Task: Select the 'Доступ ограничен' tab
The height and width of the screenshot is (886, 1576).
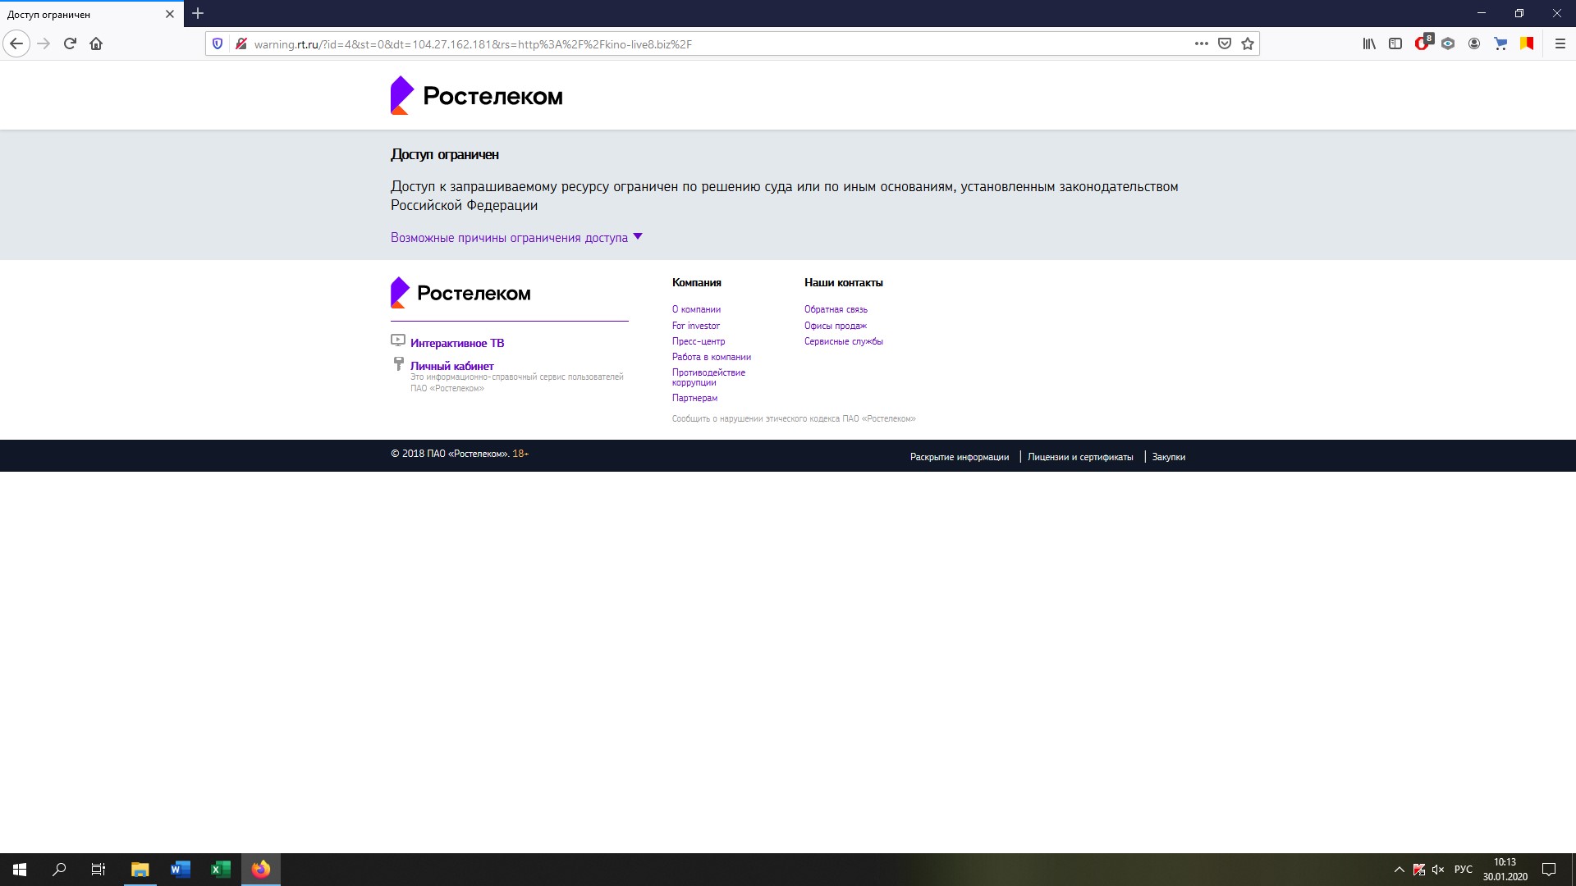Action: coord(82,14)
